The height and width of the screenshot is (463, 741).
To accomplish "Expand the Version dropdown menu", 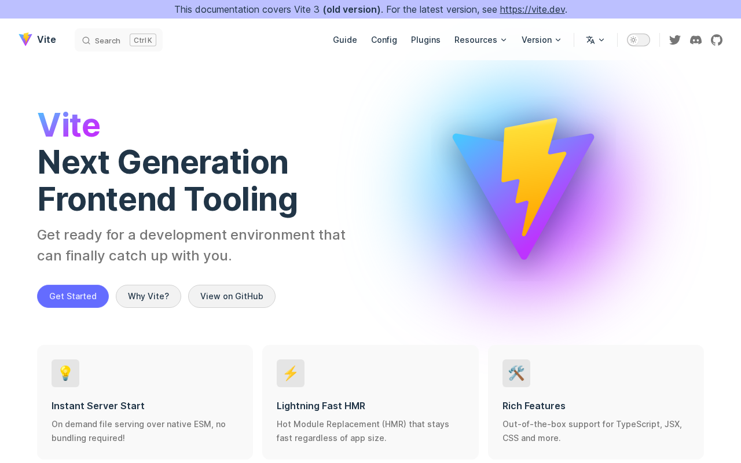I will (x=541, y=40).
